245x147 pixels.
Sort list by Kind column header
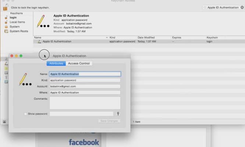(112, 38)
